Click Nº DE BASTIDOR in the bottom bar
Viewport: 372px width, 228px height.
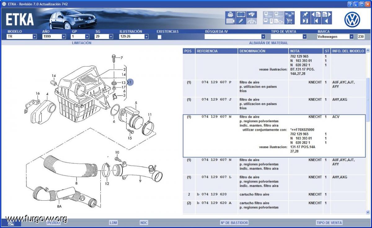(x=234, y=223)
